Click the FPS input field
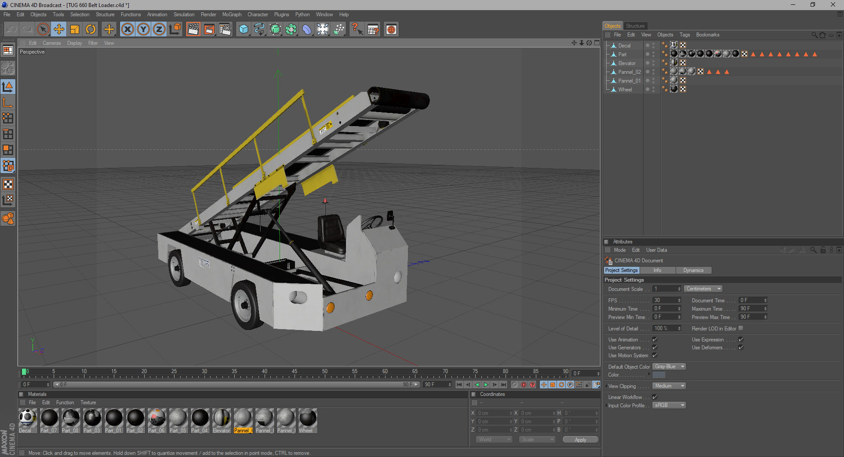 tap(667, 300)
